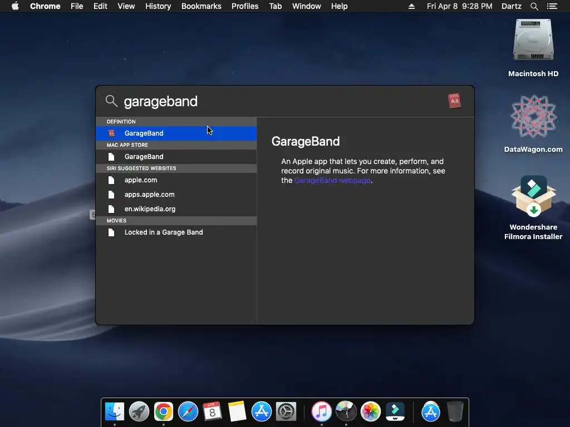Open the Tab menu
The image size is (570, 427).
click(x=276, y=6)
